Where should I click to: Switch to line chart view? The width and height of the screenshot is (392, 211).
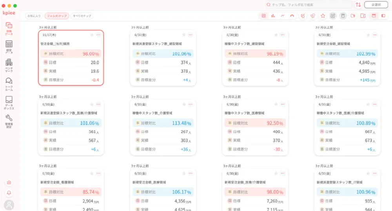point(283,16)
